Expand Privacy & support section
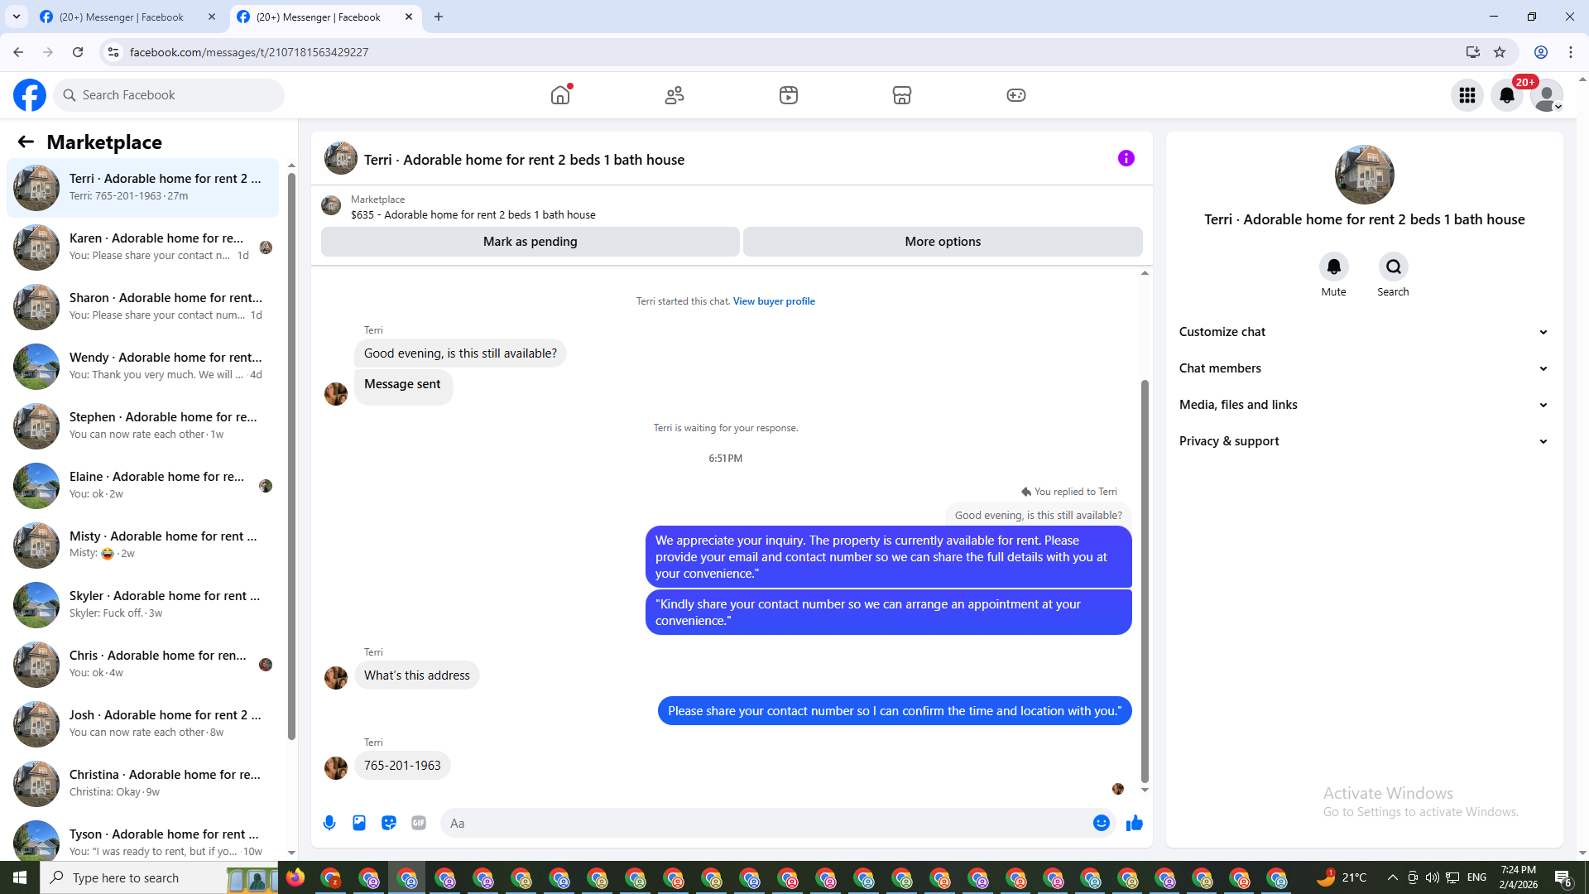Image resolution: width=1589 pixels, height=894 pixels. (1363, 441)
